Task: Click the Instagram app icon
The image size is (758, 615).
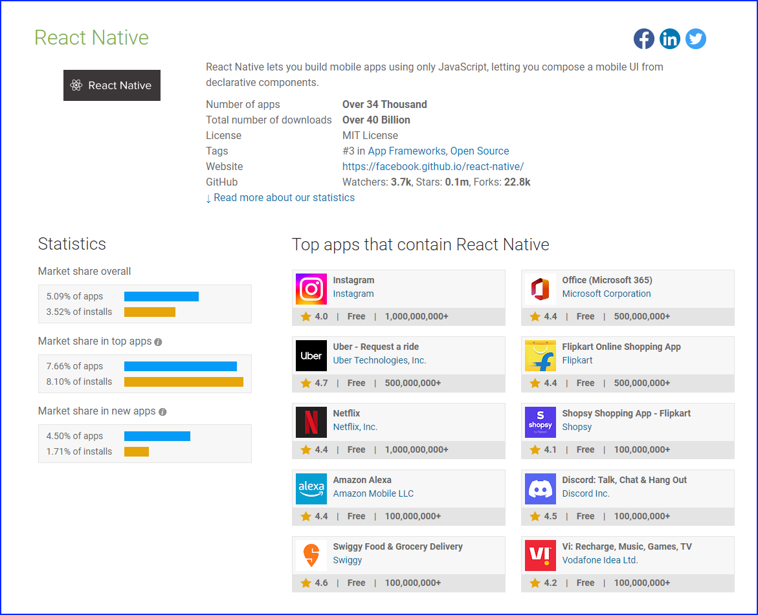Action: pyautogui.click(x=311, y=289)
